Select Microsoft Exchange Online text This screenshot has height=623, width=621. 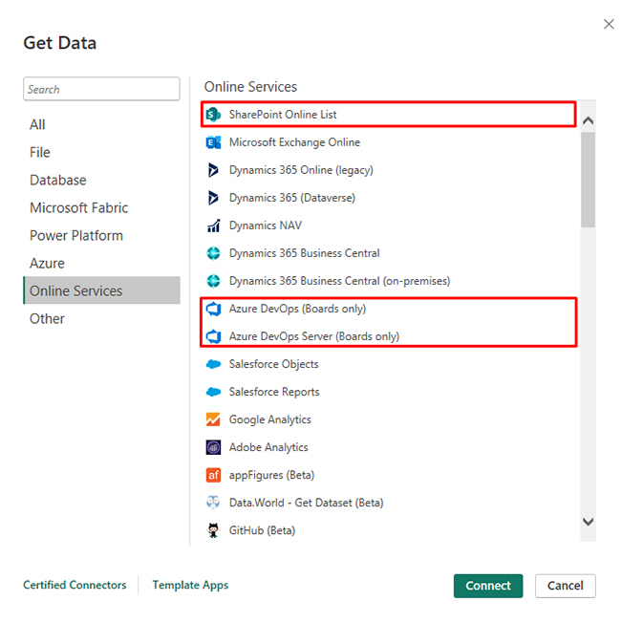click(294, 142)
